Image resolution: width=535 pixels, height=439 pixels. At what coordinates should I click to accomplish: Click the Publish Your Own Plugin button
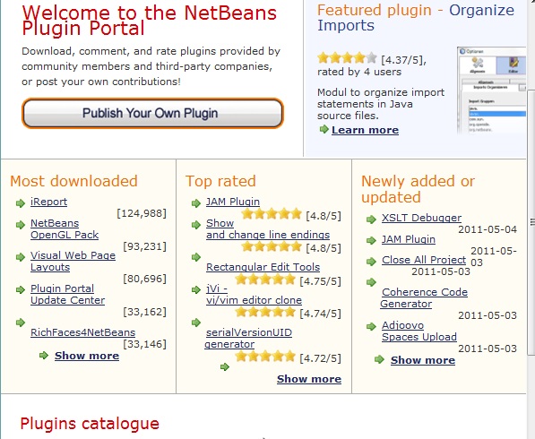click(x=152, y=113)
